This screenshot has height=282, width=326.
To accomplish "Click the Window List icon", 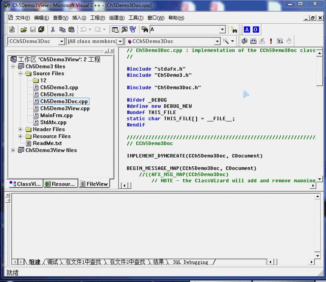I will [133, 29].
